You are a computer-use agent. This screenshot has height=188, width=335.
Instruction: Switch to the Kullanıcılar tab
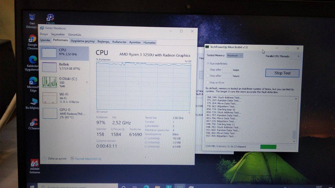pos(119,42)
